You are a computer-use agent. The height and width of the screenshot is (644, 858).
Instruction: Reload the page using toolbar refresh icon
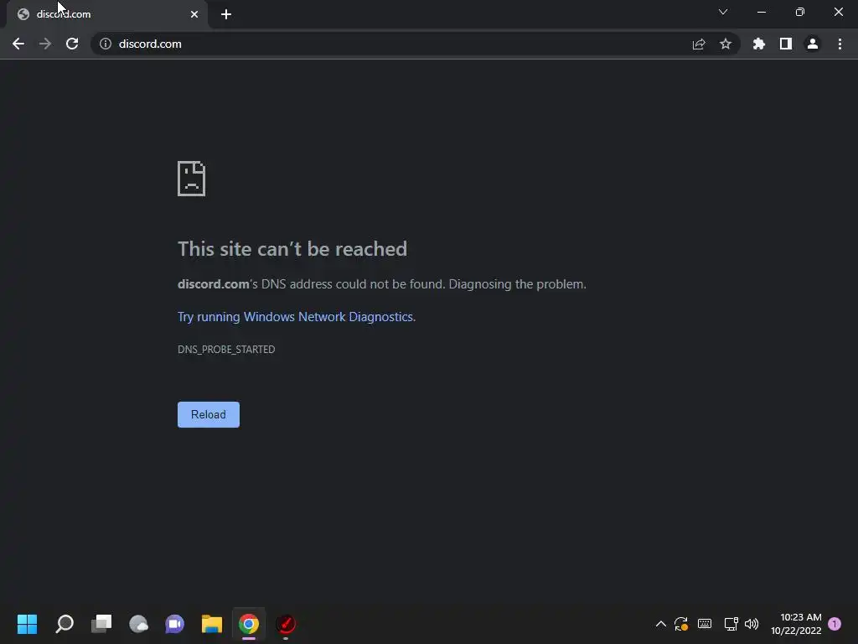pos(72,44)
